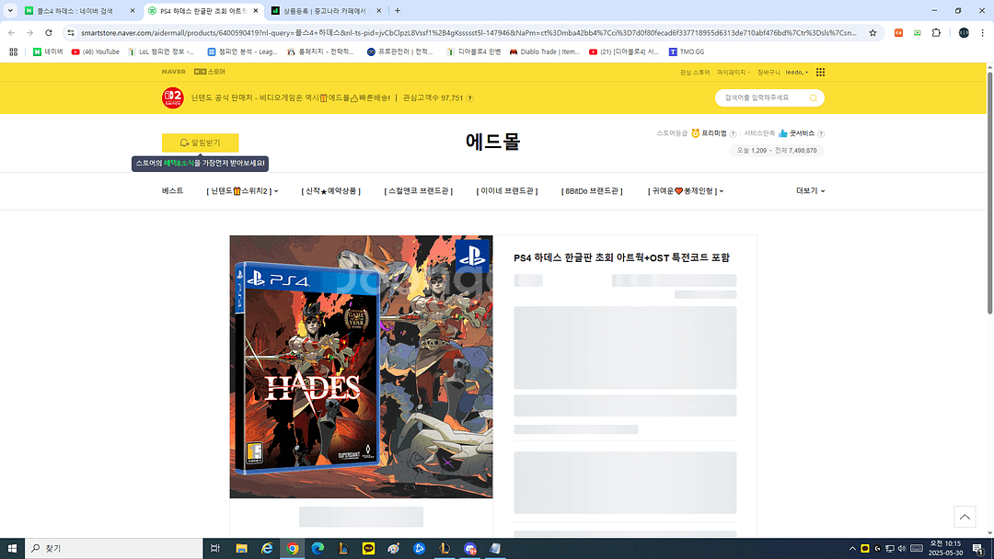Open Windows Start menu
The image size is (994, 559).
(12, 548)
